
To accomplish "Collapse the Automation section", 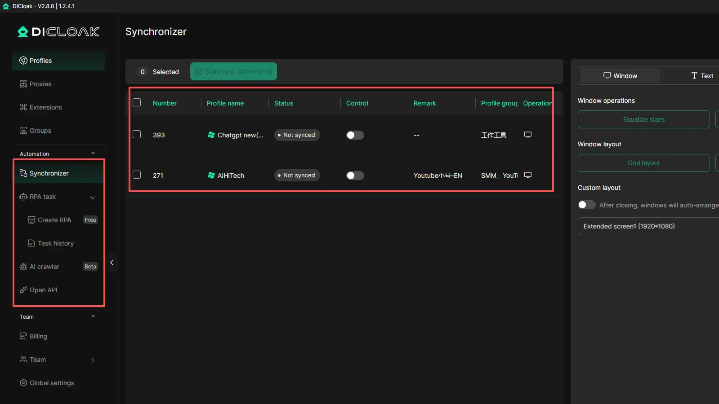I will (x=93, y=154).
